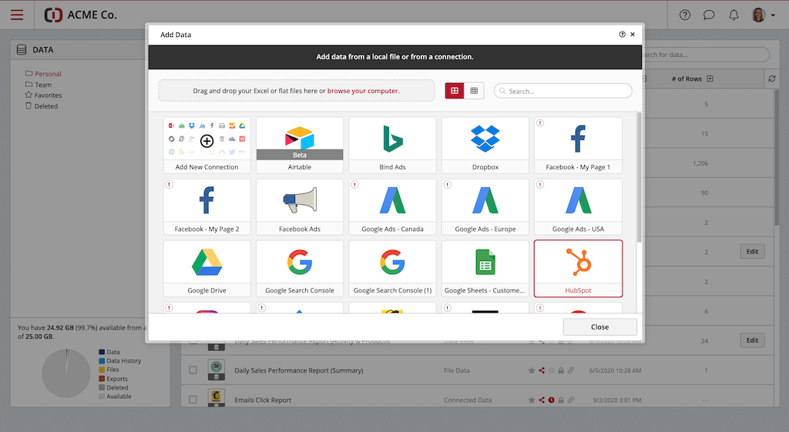Switch to small grid list view
789x432 pixels.
(474, 91)
